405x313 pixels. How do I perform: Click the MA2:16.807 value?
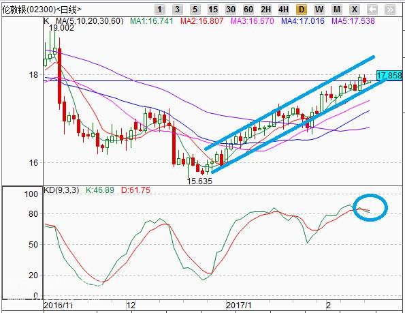pos(201,21)
